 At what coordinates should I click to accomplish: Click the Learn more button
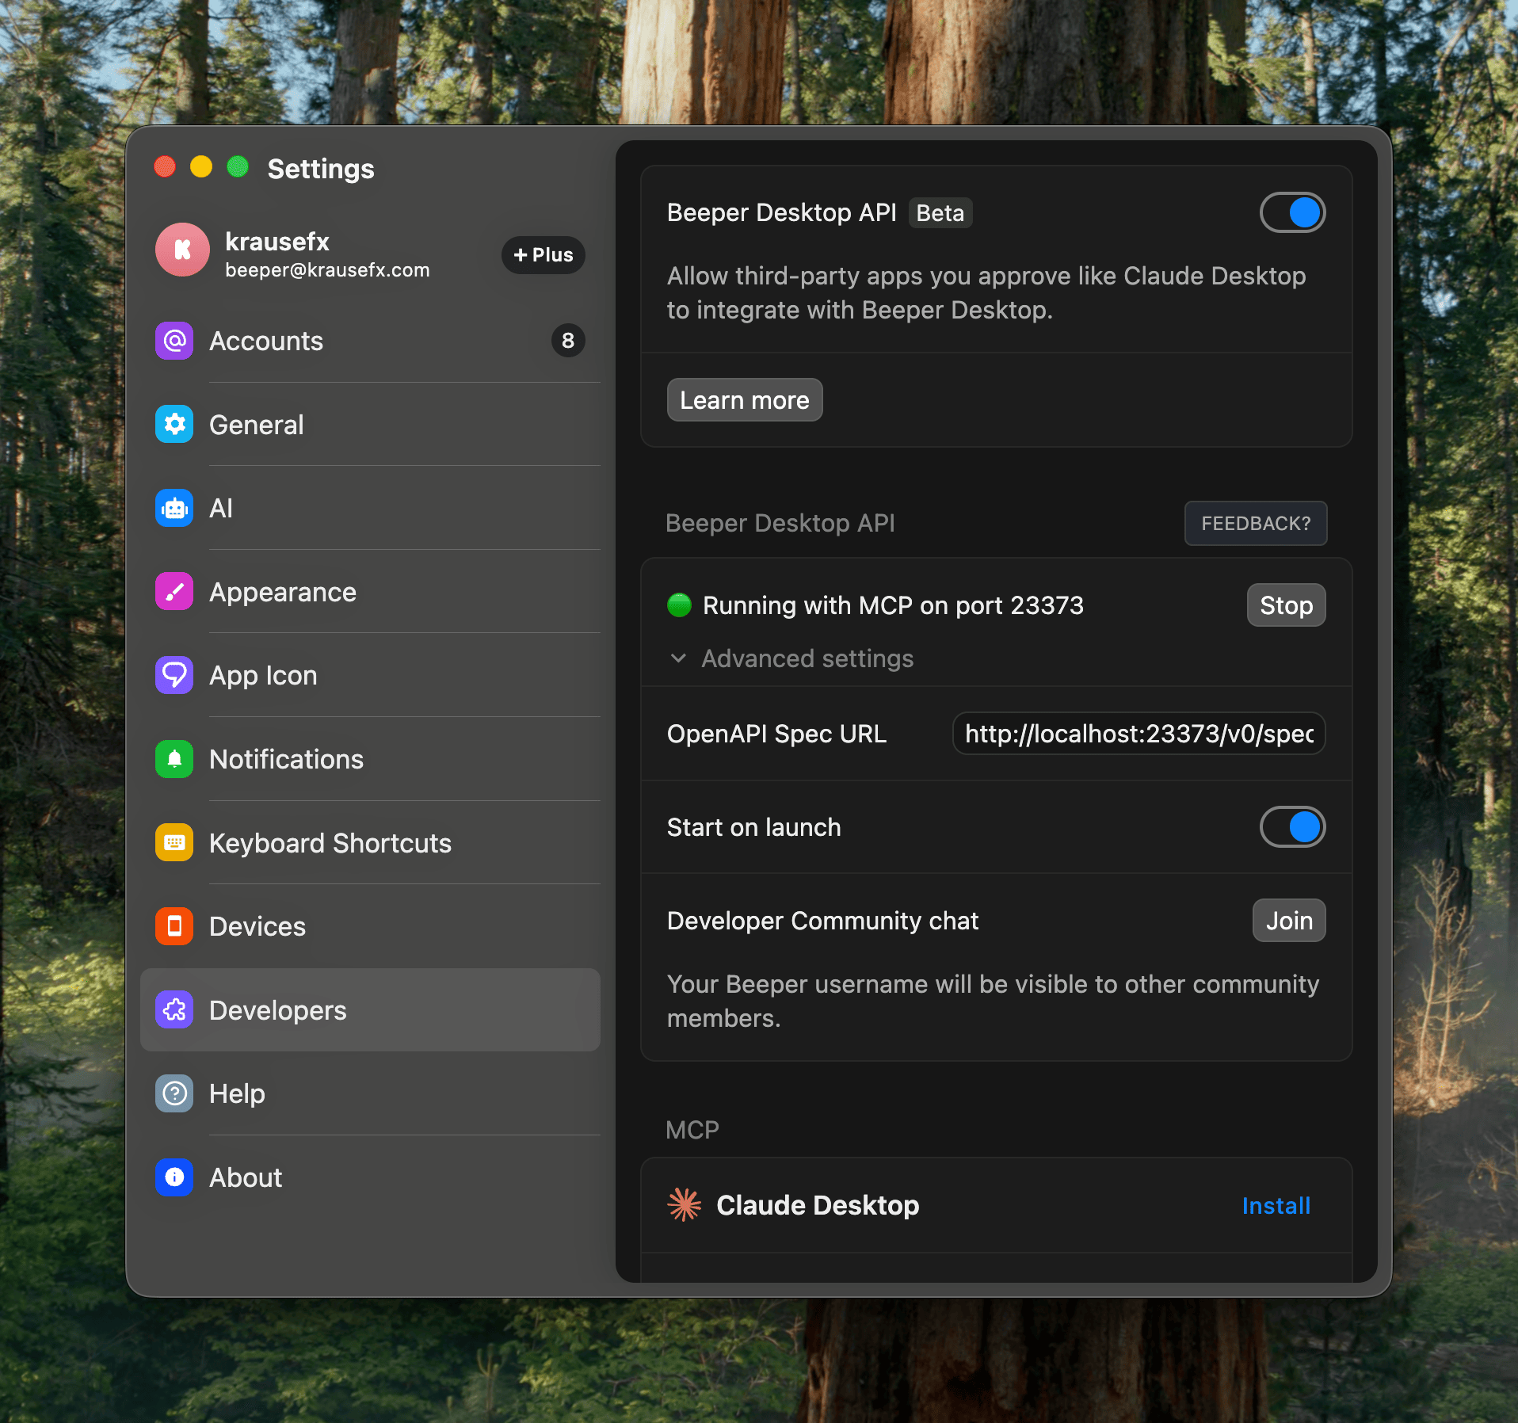(745, 400)
